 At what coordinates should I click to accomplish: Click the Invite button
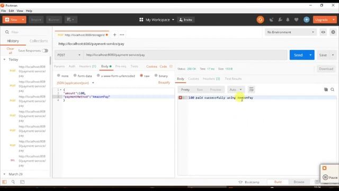pyautogui.click(x=186, y=20)
